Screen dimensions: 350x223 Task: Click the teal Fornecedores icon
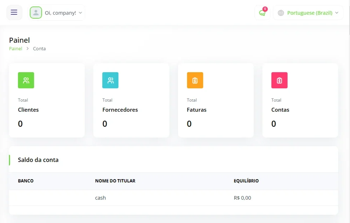point(111,80)
